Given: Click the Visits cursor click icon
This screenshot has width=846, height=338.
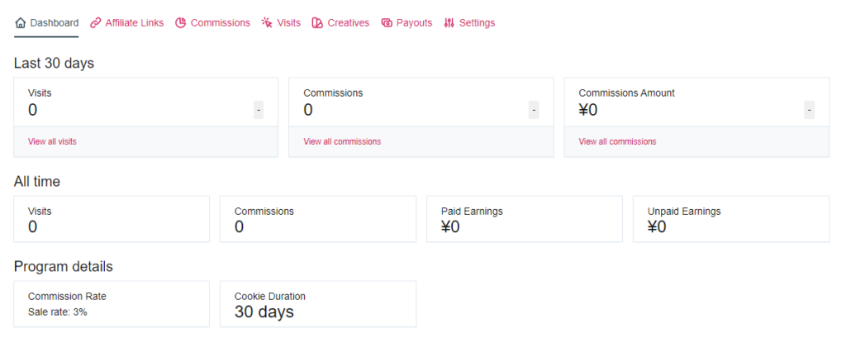Looking at the screenshot, I should (x=267, y=23).
